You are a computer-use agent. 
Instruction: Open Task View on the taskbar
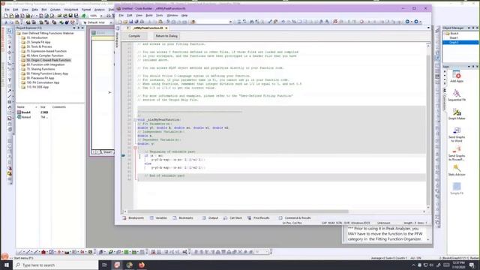click(104, 265)
